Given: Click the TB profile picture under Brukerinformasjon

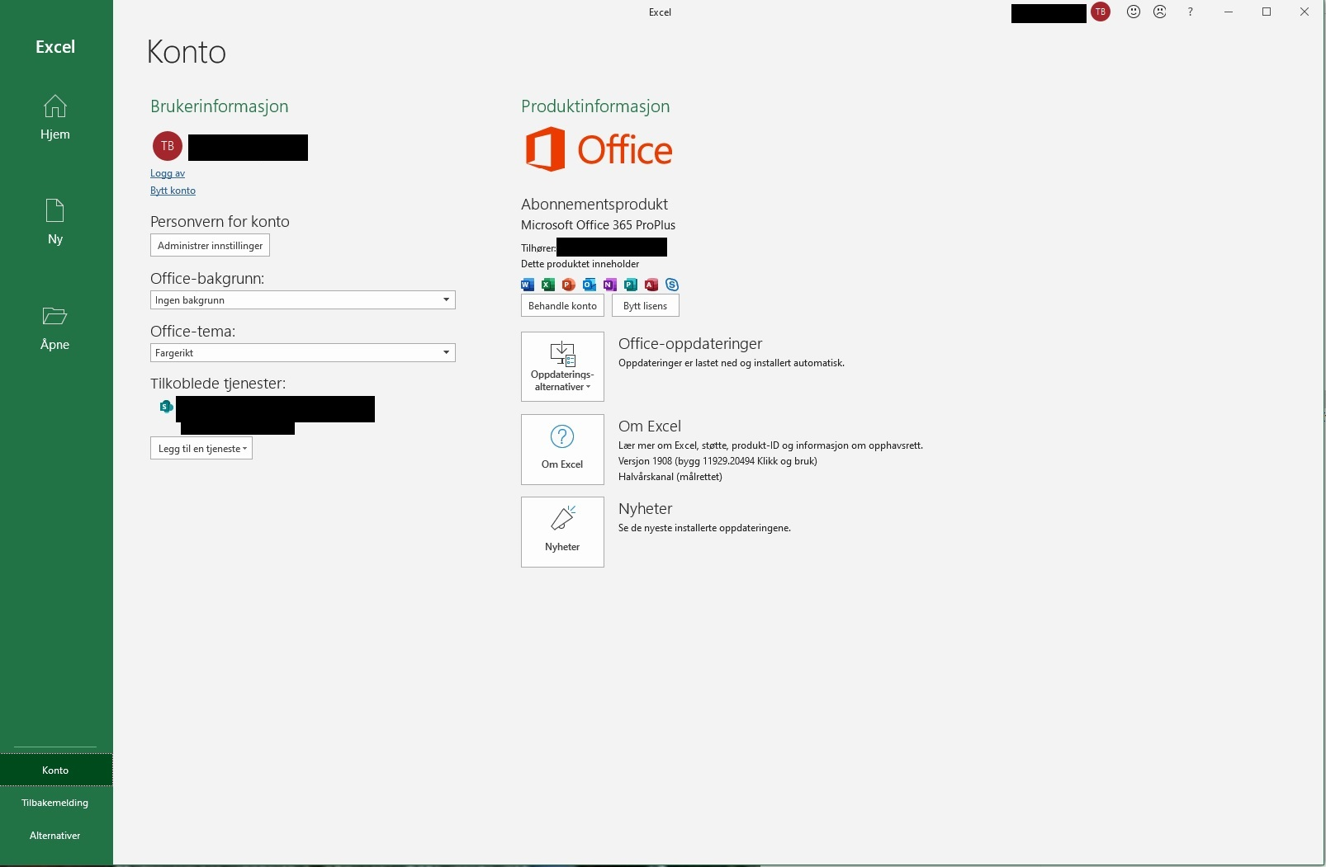Looking at the screenshot, I should tap(168, 146).
